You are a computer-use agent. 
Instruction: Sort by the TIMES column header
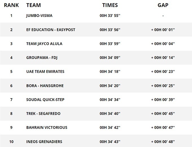click(110, 5)
